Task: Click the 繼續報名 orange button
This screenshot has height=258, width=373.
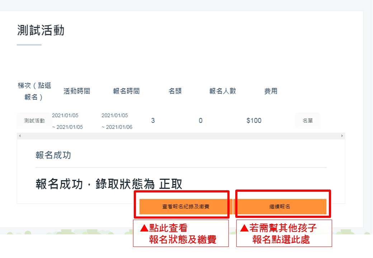Action: pyautogui.click(x=280, y=206)
